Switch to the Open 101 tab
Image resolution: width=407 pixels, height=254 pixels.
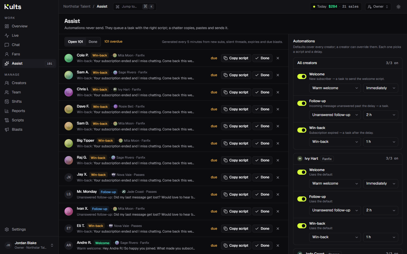click(x=75, y=42)
